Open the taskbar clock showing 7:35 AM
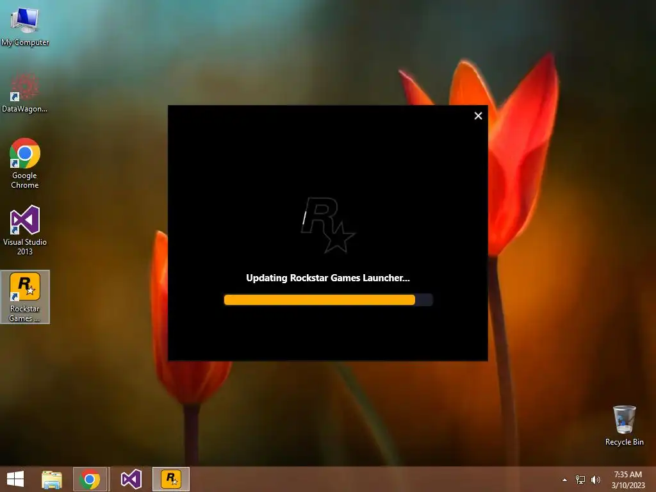The width and height of the screenshot is (656, 492). (628, 480)
